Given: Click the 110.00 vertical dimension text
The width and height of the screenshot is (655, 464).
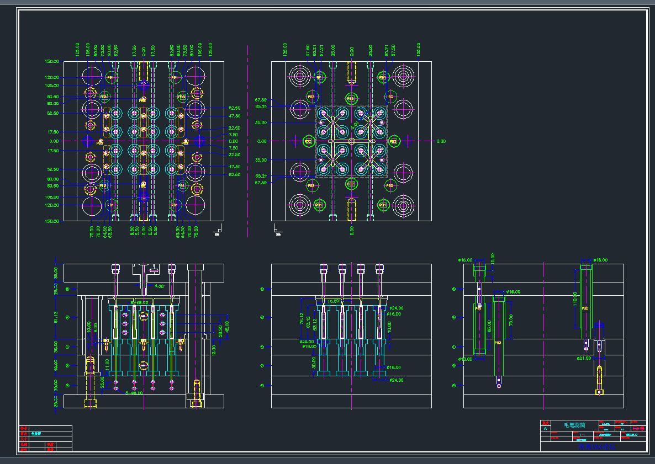Looking at the screenshot, I should click(575, 300).
